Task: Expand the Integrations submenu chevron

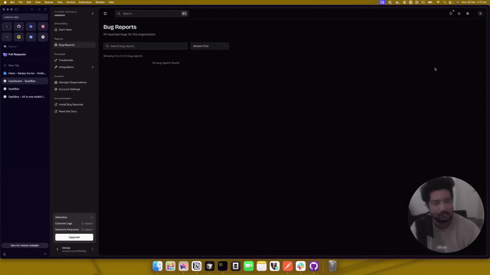Action: 92,67
